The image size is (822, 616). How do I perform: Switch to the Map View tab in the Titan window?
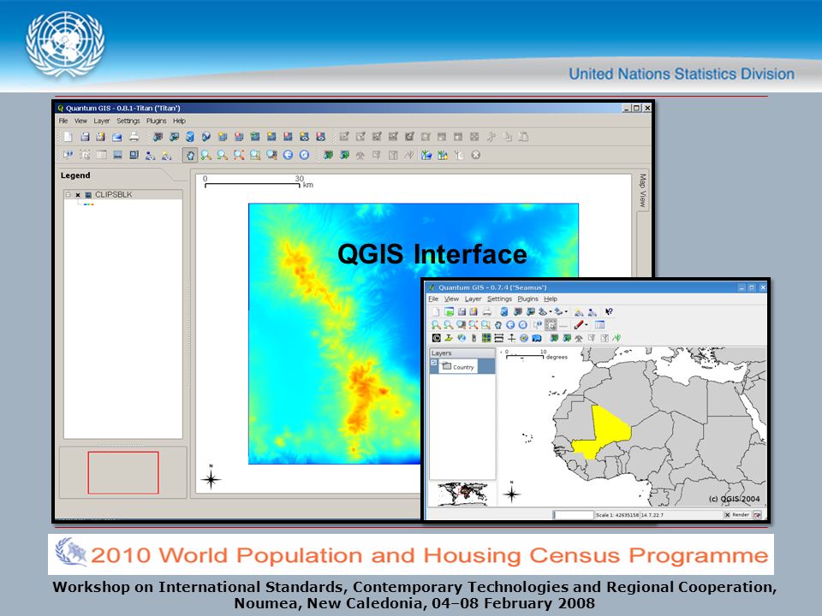click(643, 191)
